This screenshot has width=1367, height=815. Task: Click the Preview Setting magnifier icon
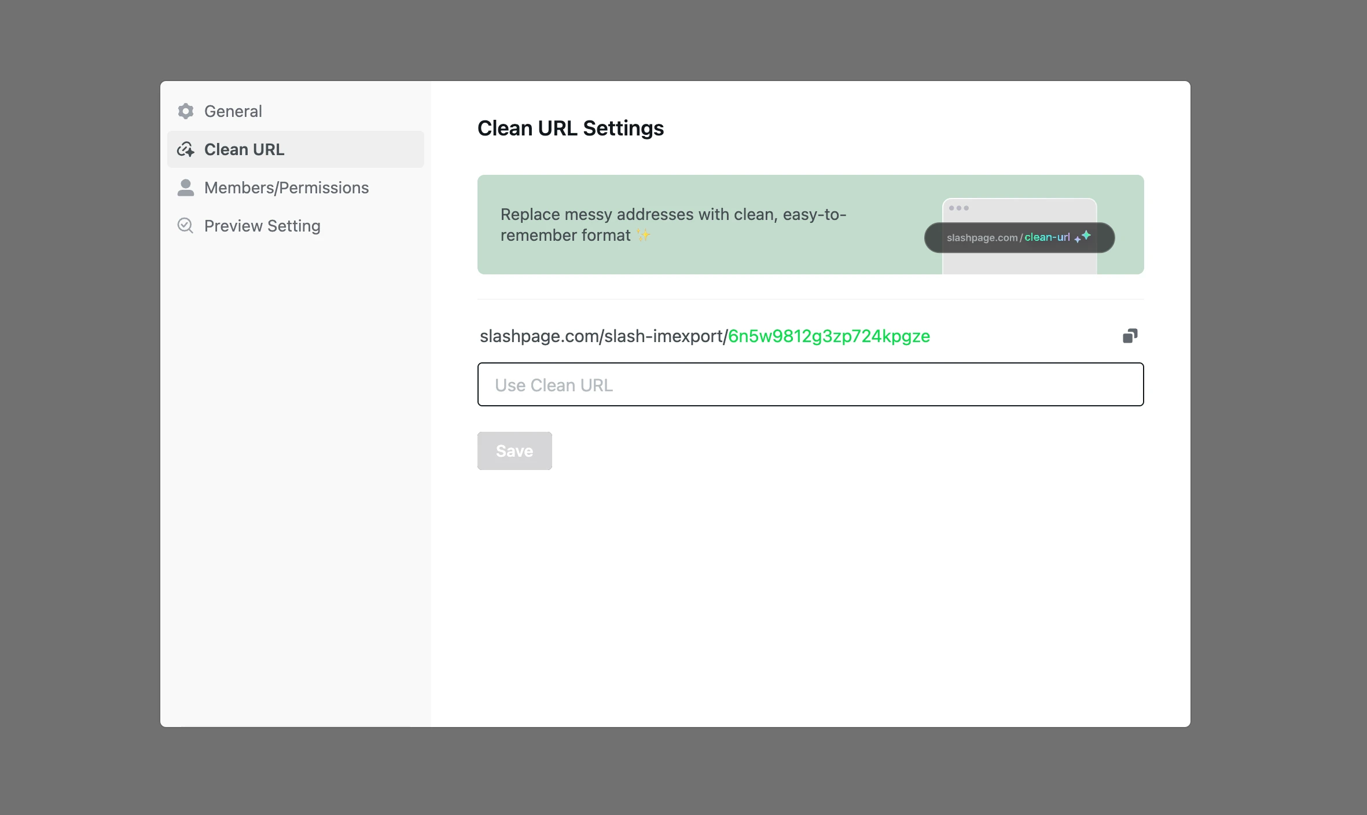click(x=185, y=226)
